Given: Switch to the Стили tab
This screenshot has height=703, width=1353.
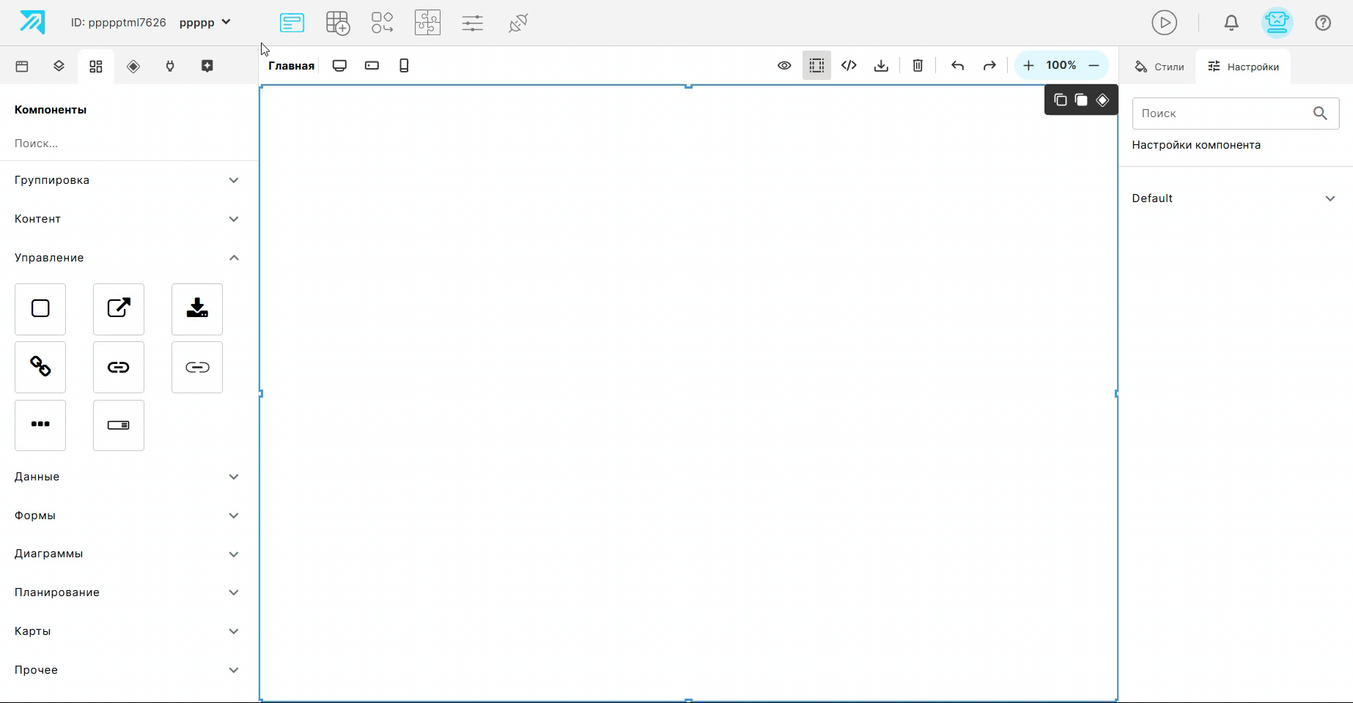Looking at the screenshot, I should pyautogui.click(x=1159, y=67).
